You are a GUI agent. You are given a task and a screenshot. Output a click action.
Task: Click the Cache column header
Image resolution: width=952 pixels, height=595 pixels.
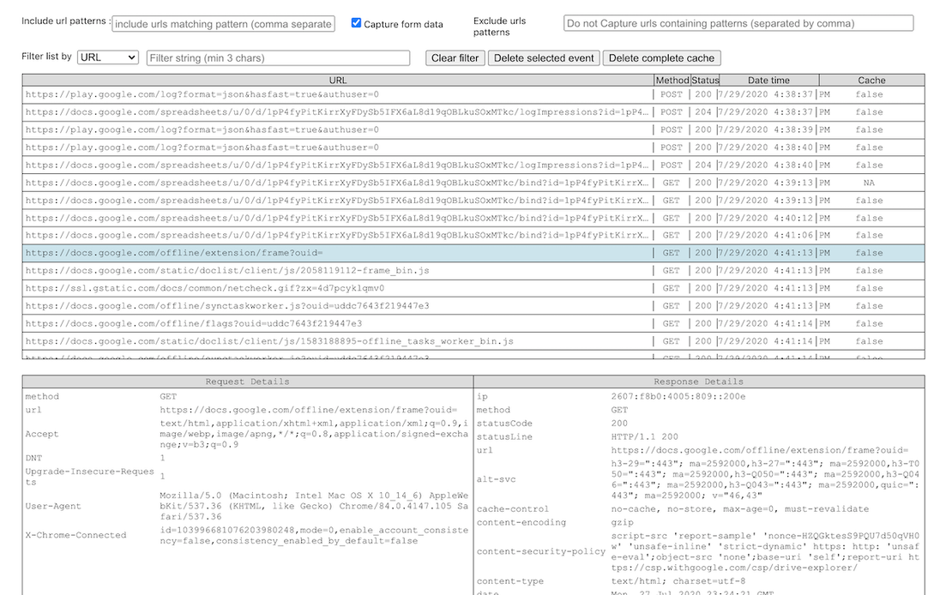(x=871, y=81)
